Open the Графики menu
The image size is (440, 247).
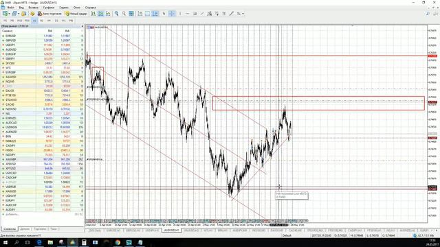pyautogui.click(x=49, y=8)
